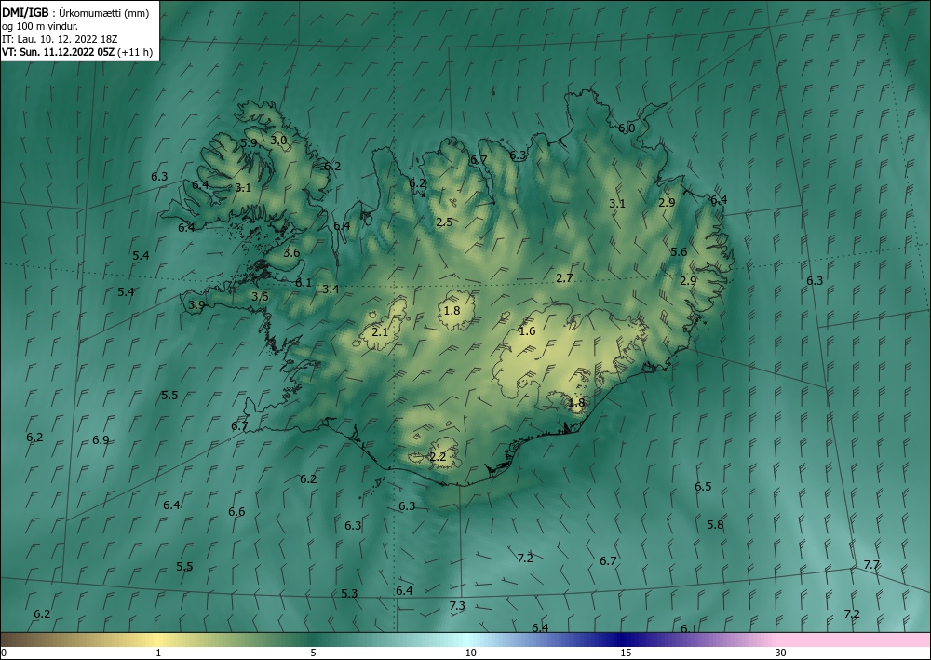Select the 5.3 value label
Image resolution: width=931 pixels, height=660 pixels.
pyautogui.click(x=349, y=594)
